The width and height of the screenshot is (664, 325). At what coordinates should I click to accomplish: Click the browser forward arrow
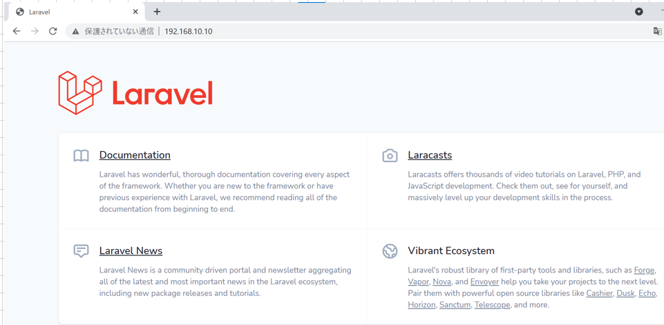click(x=35, y=31)
